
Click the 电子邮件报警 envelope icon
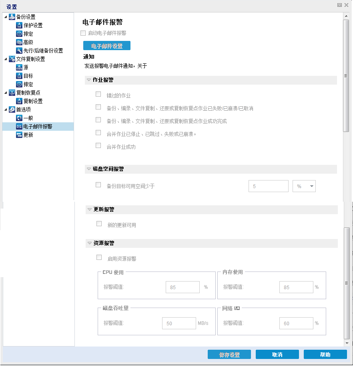coord(19,126)
